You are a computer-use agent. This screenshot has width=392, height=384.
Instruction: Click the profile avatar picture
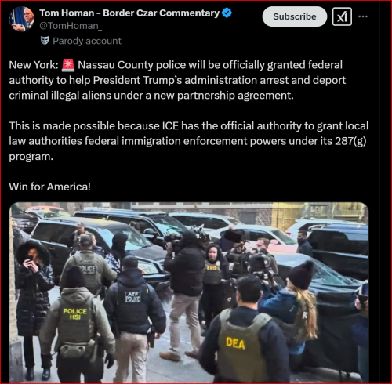tap(21, 19)
